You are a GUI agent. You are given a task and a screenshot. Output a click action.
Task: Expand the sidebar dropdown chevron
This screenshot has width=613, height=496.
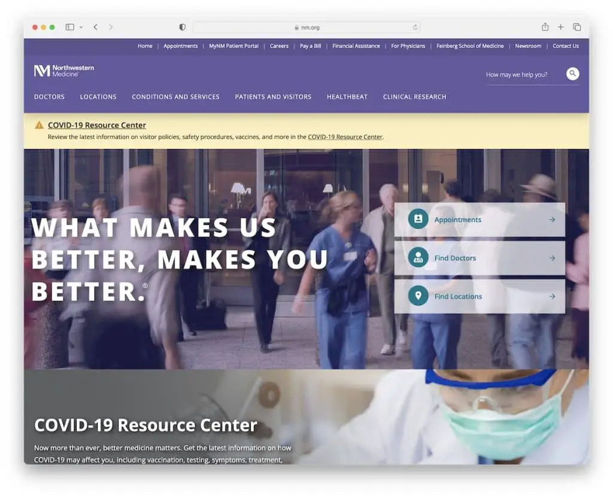[81, 27]
